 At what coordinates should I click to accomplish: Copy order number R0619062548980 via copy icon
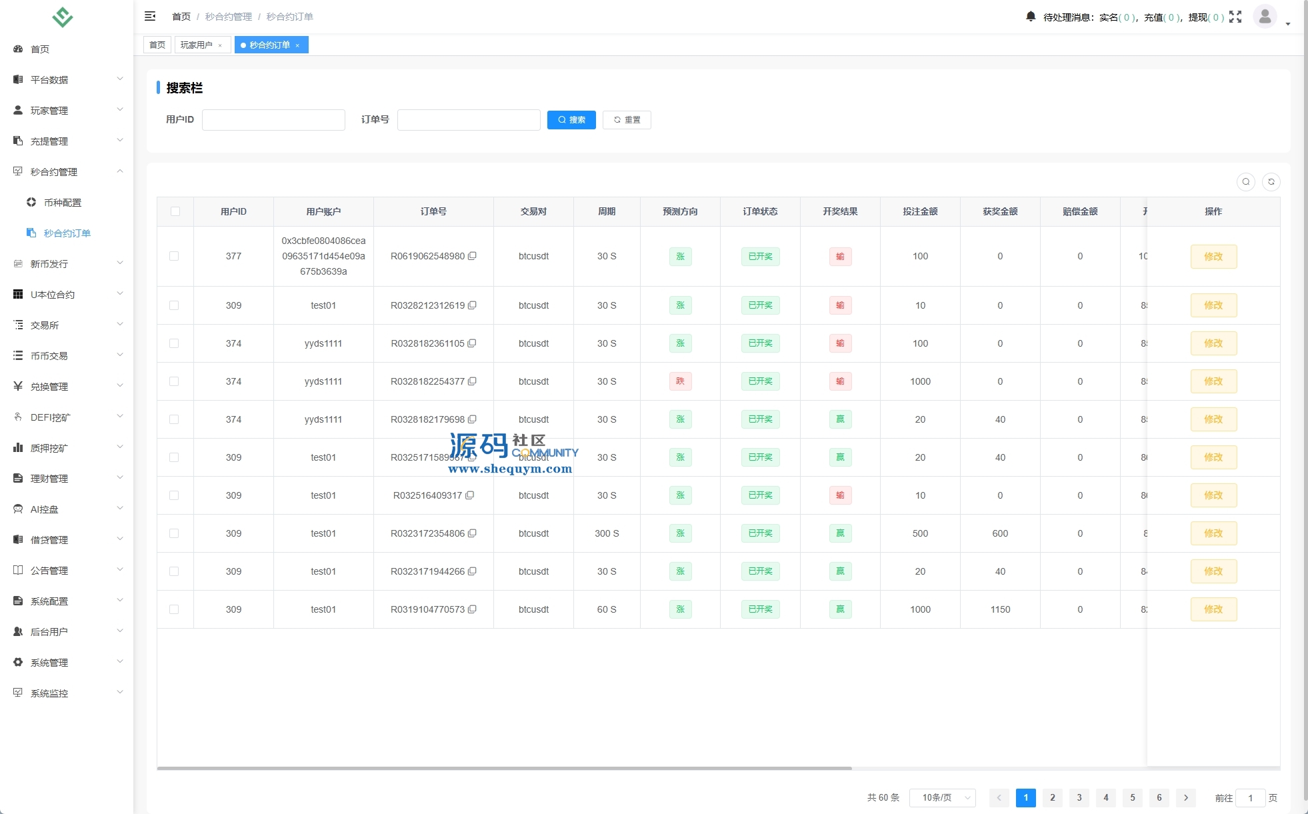(472, 256)
